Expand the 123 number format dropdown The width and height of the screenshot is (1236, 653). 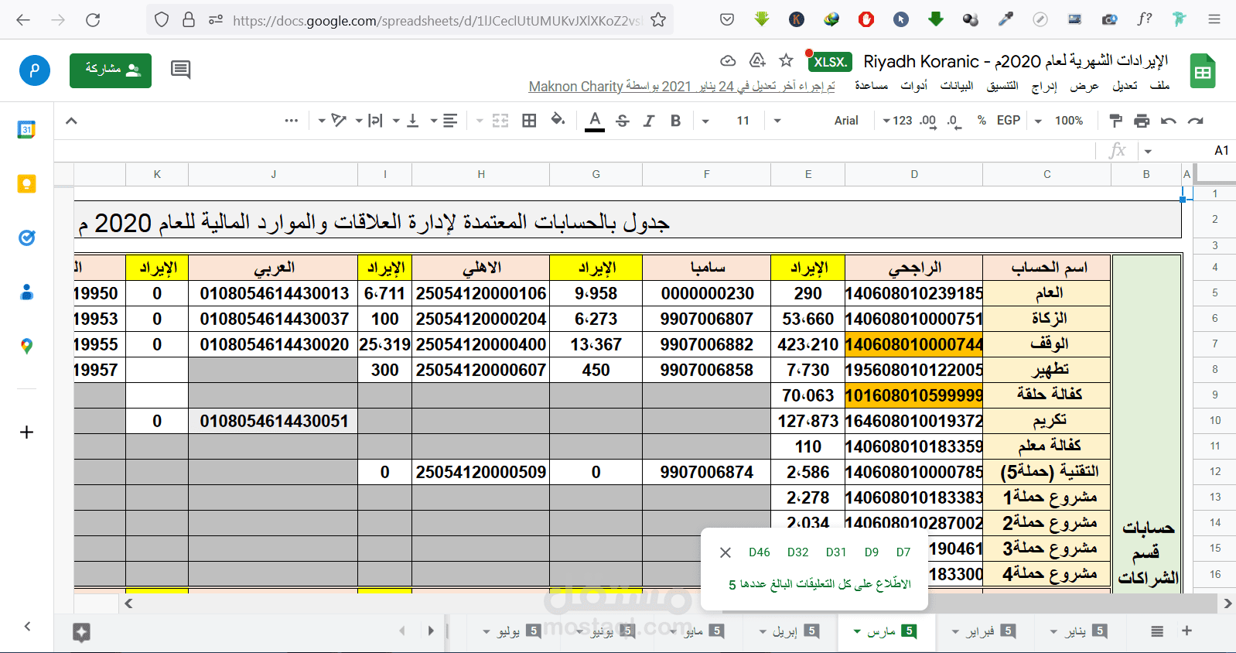(897, 121)
